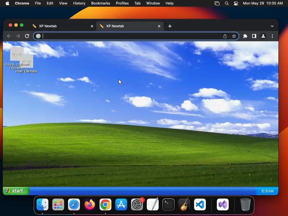288x216 pixels.
Task: Open the Help menu
Action: pyautogui.click(x=169, y=3)
